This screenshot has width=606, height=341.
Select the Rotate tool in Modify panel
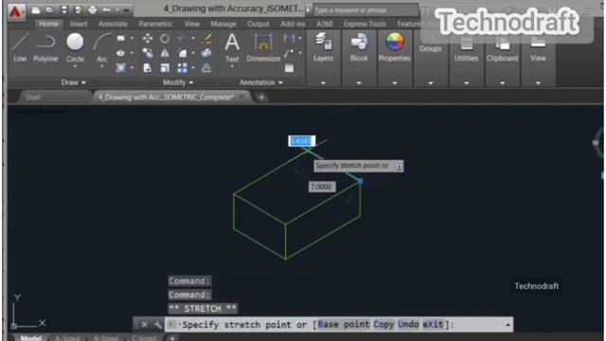point(165,38)
